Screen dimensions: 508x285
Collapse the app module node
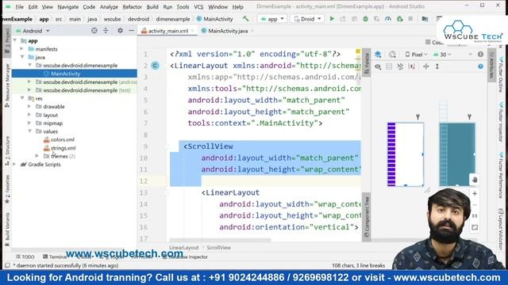(x=14, y=40)
